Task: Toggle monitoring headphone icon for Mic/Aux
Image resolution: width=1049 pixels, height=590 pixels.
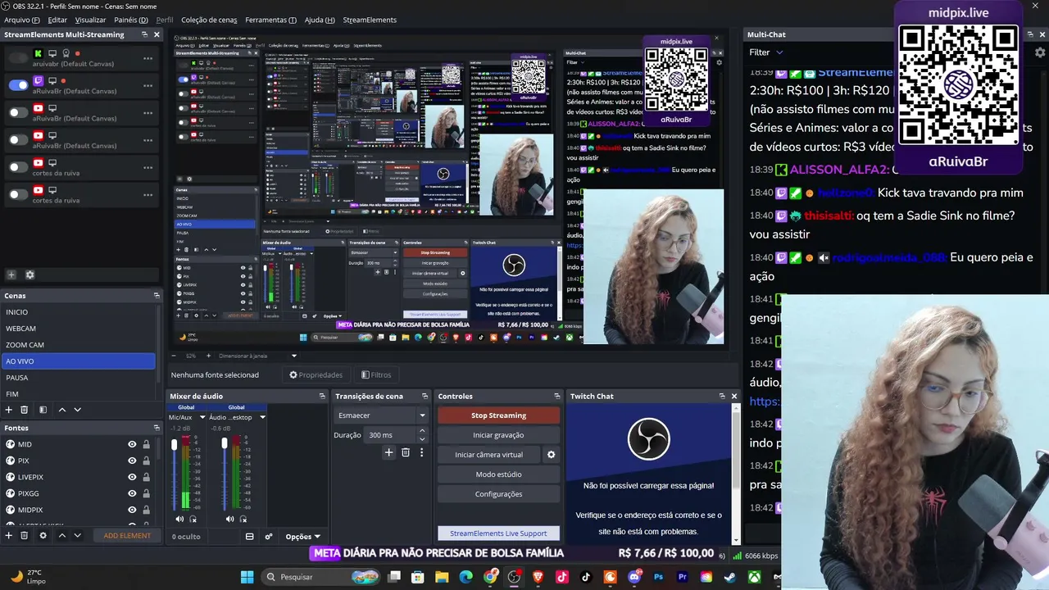Action: [193, 519]
